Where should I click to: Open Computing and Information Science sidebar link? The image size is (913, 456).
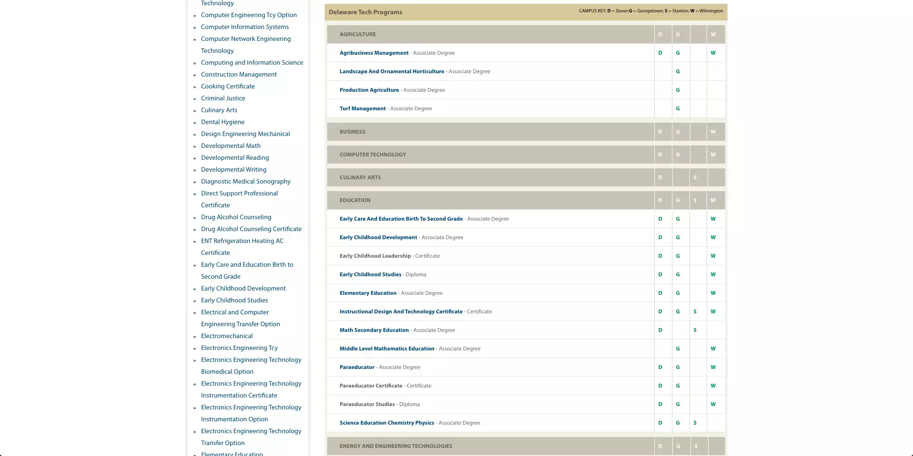(x=252, y=63)
